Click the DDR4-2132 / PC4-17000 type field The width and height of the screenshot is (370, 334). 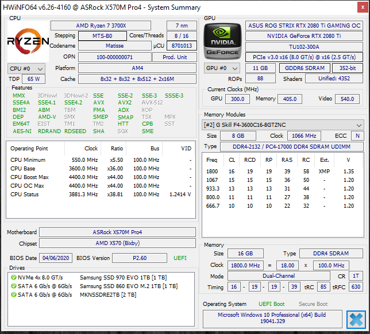click(x=292, y=146)
